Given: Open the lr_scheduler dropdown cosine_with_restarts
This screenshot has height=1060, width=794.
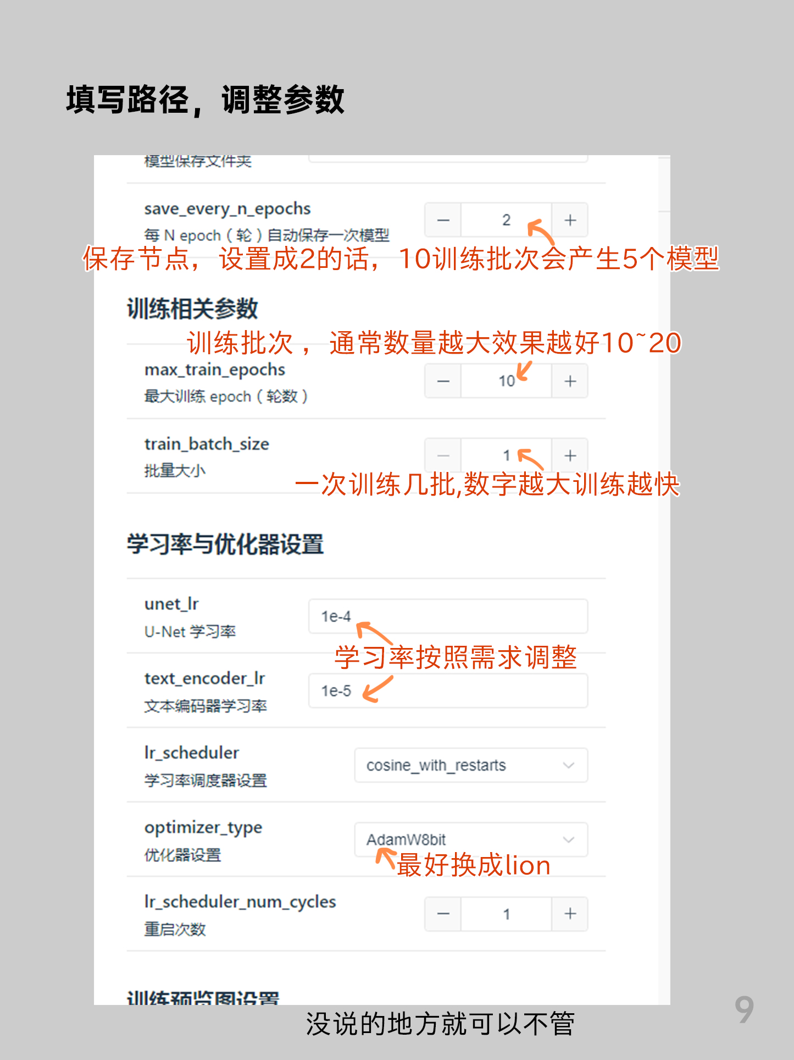Looking at the screenshot, I should (471, 765).
